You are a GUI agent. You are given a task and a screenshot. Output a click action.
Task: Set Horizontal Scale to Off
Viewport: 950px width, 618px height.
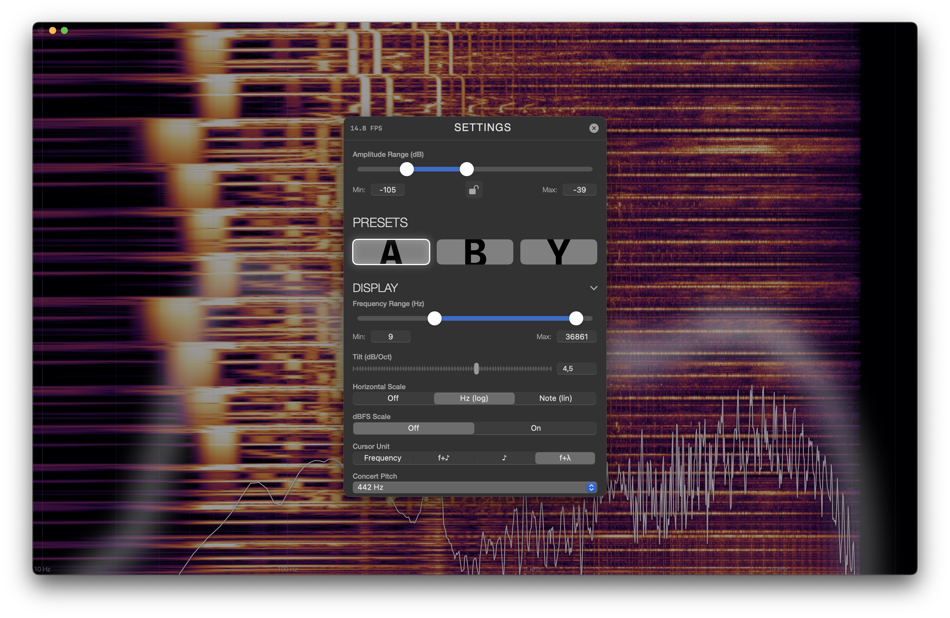click(x=393, y=398)
